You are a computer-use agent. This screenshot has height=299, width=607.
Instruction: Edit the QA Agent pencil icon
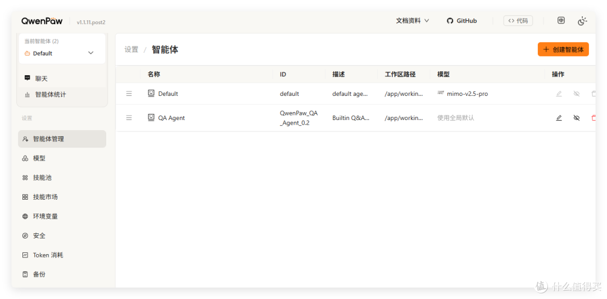(559, 118)
